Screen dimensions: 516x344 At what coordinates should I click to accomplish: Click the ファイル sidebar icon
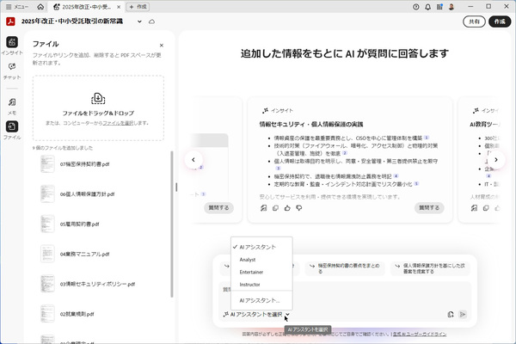[x=12, y=131]
